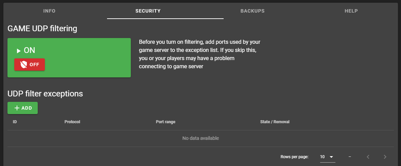
Task: Go to the previous page of exceptions
Action: coord(368,157)
